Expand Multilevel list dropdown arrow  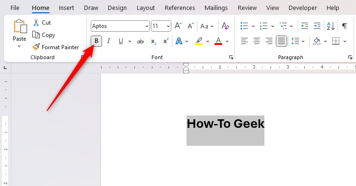coord(291,26)
